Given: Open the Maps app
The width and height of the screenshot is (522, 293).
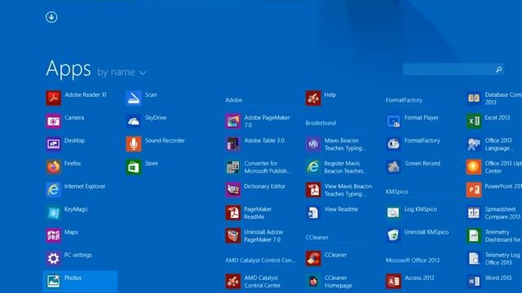Looking at the screenshot, I should tap(63, 235).
